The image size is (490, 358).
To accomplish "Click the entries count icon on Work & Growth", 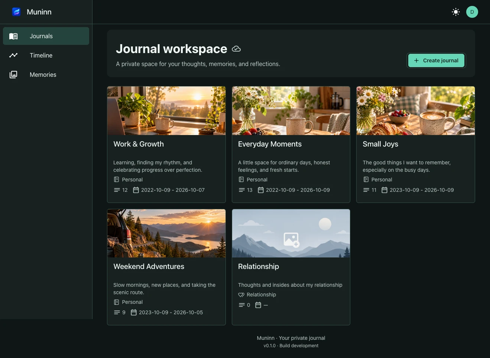I will click(x=117, y=190).
